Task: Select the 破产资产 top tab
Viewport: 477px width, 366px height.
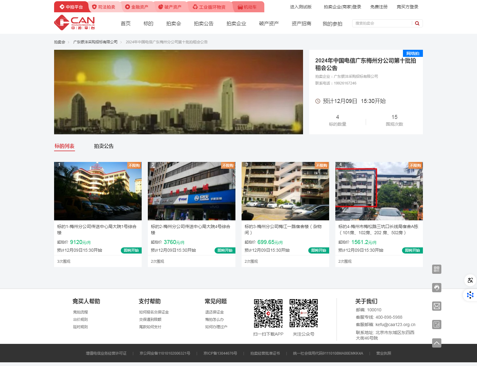Action: 170,7
